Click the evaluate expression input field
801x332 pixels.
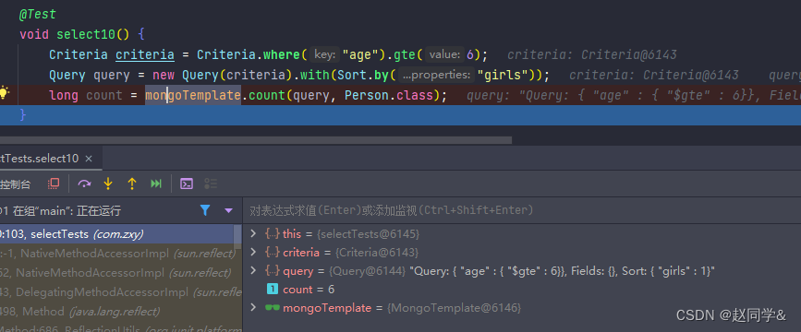522,210
